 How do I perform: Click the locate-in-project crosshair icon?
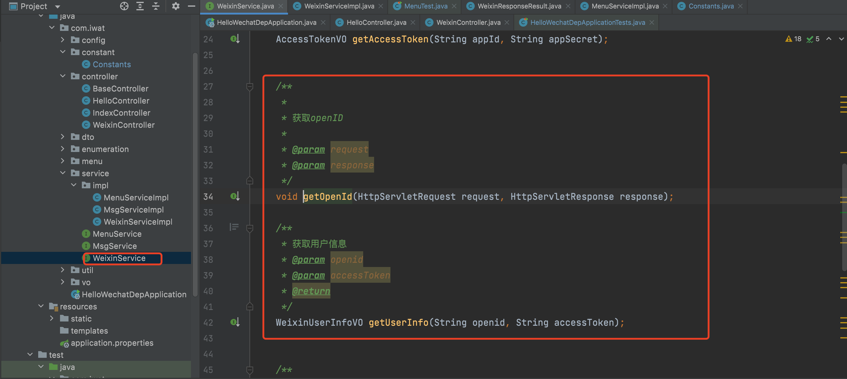click(x=124, y=6)
